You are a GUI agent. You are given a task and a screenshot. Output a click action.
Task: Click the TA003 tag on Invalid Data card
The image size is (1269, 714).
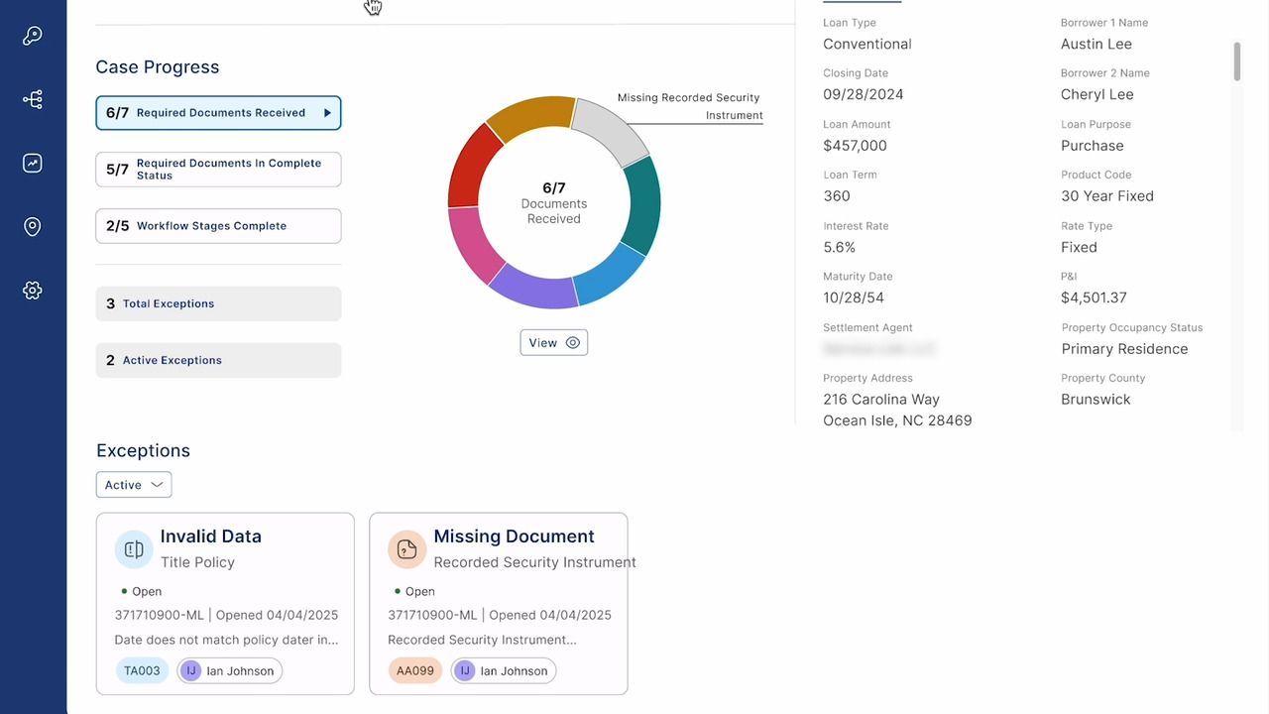click(142, 671)
